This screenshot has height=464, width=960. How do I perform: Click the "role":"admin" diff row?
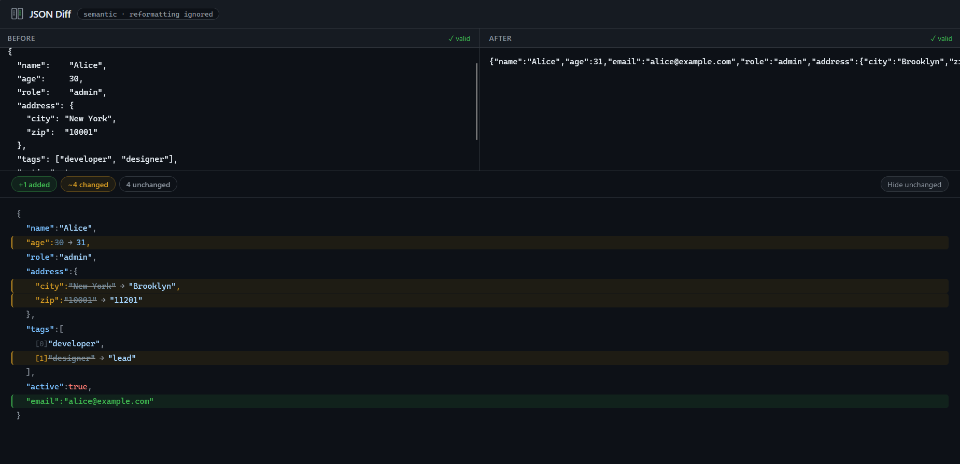click(480, 257)
